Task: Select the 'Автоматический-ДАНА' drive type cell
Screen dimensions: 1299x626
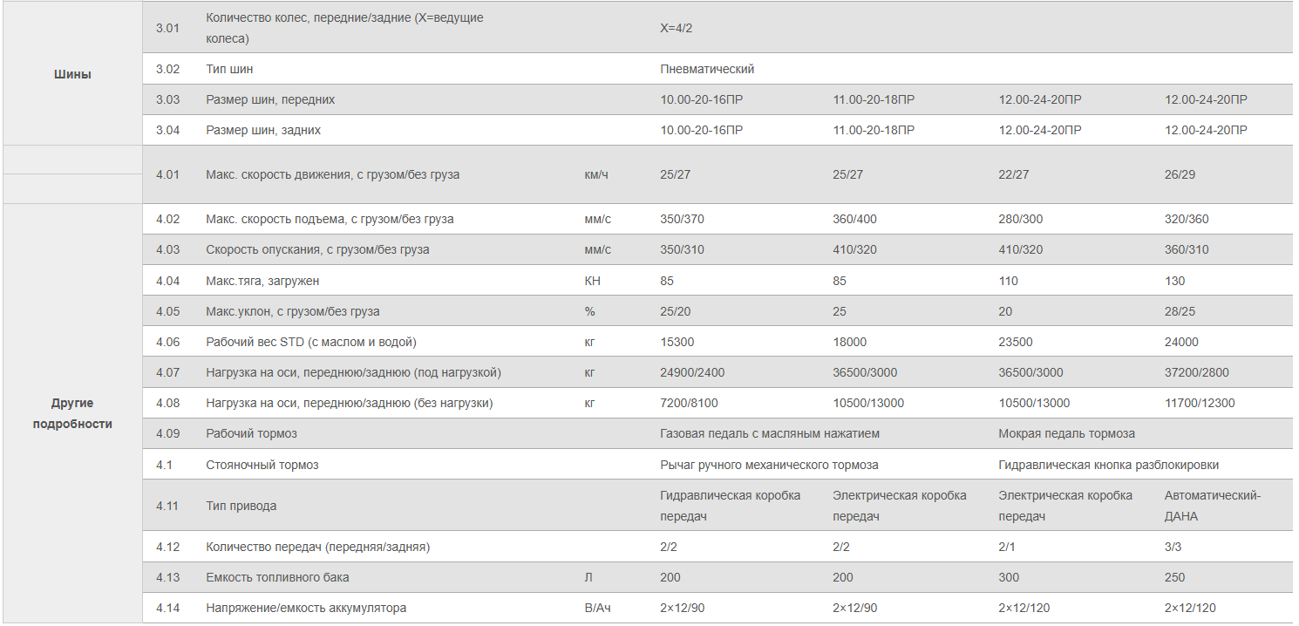Action: (x=1213, y=506)
